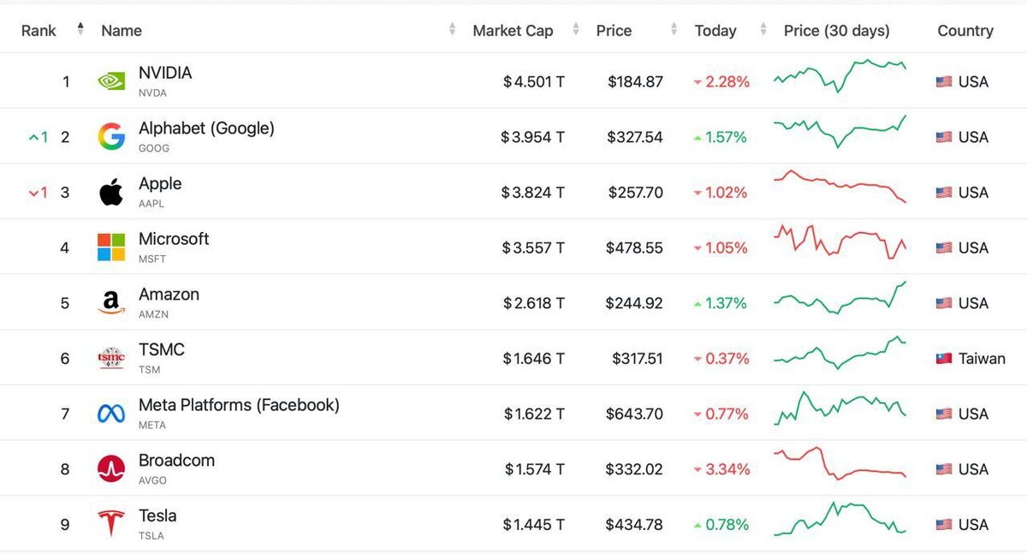Click the TSMC logo icon
The image size is (1027, 554).
111,358
